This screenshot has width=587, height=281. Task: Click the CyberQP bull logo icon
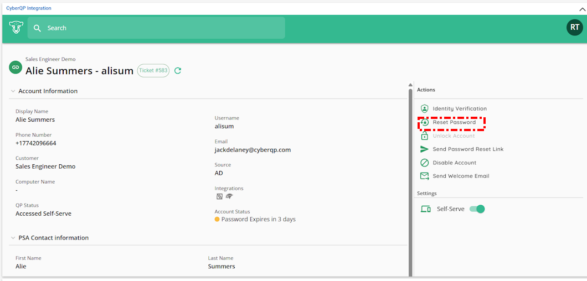[16, 28]
